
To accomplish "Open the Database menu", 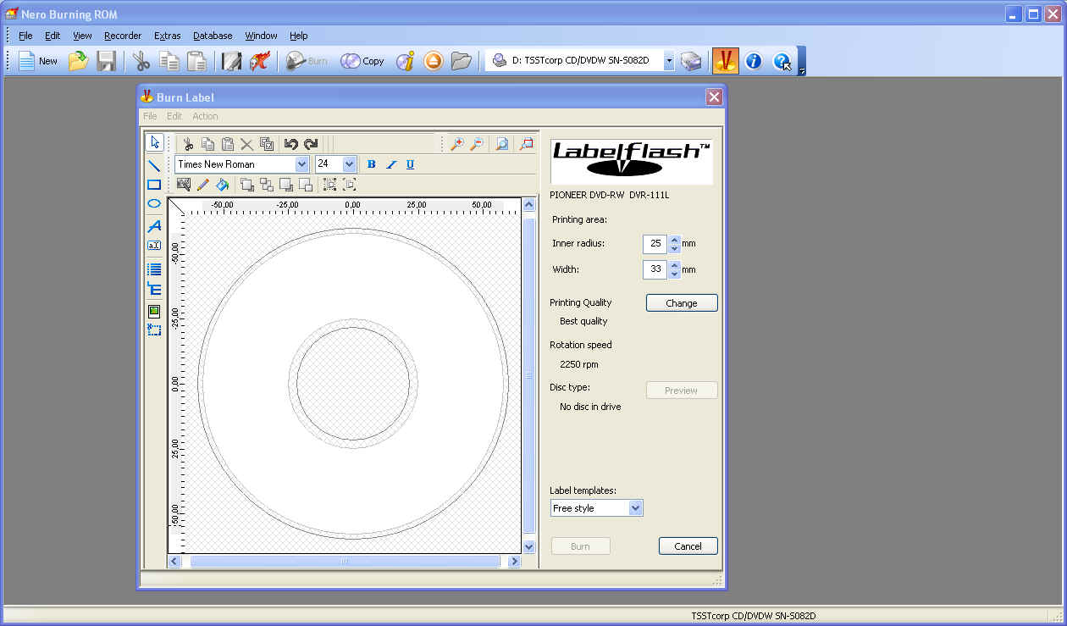I will pyautogui.click(x=213, y=36).
